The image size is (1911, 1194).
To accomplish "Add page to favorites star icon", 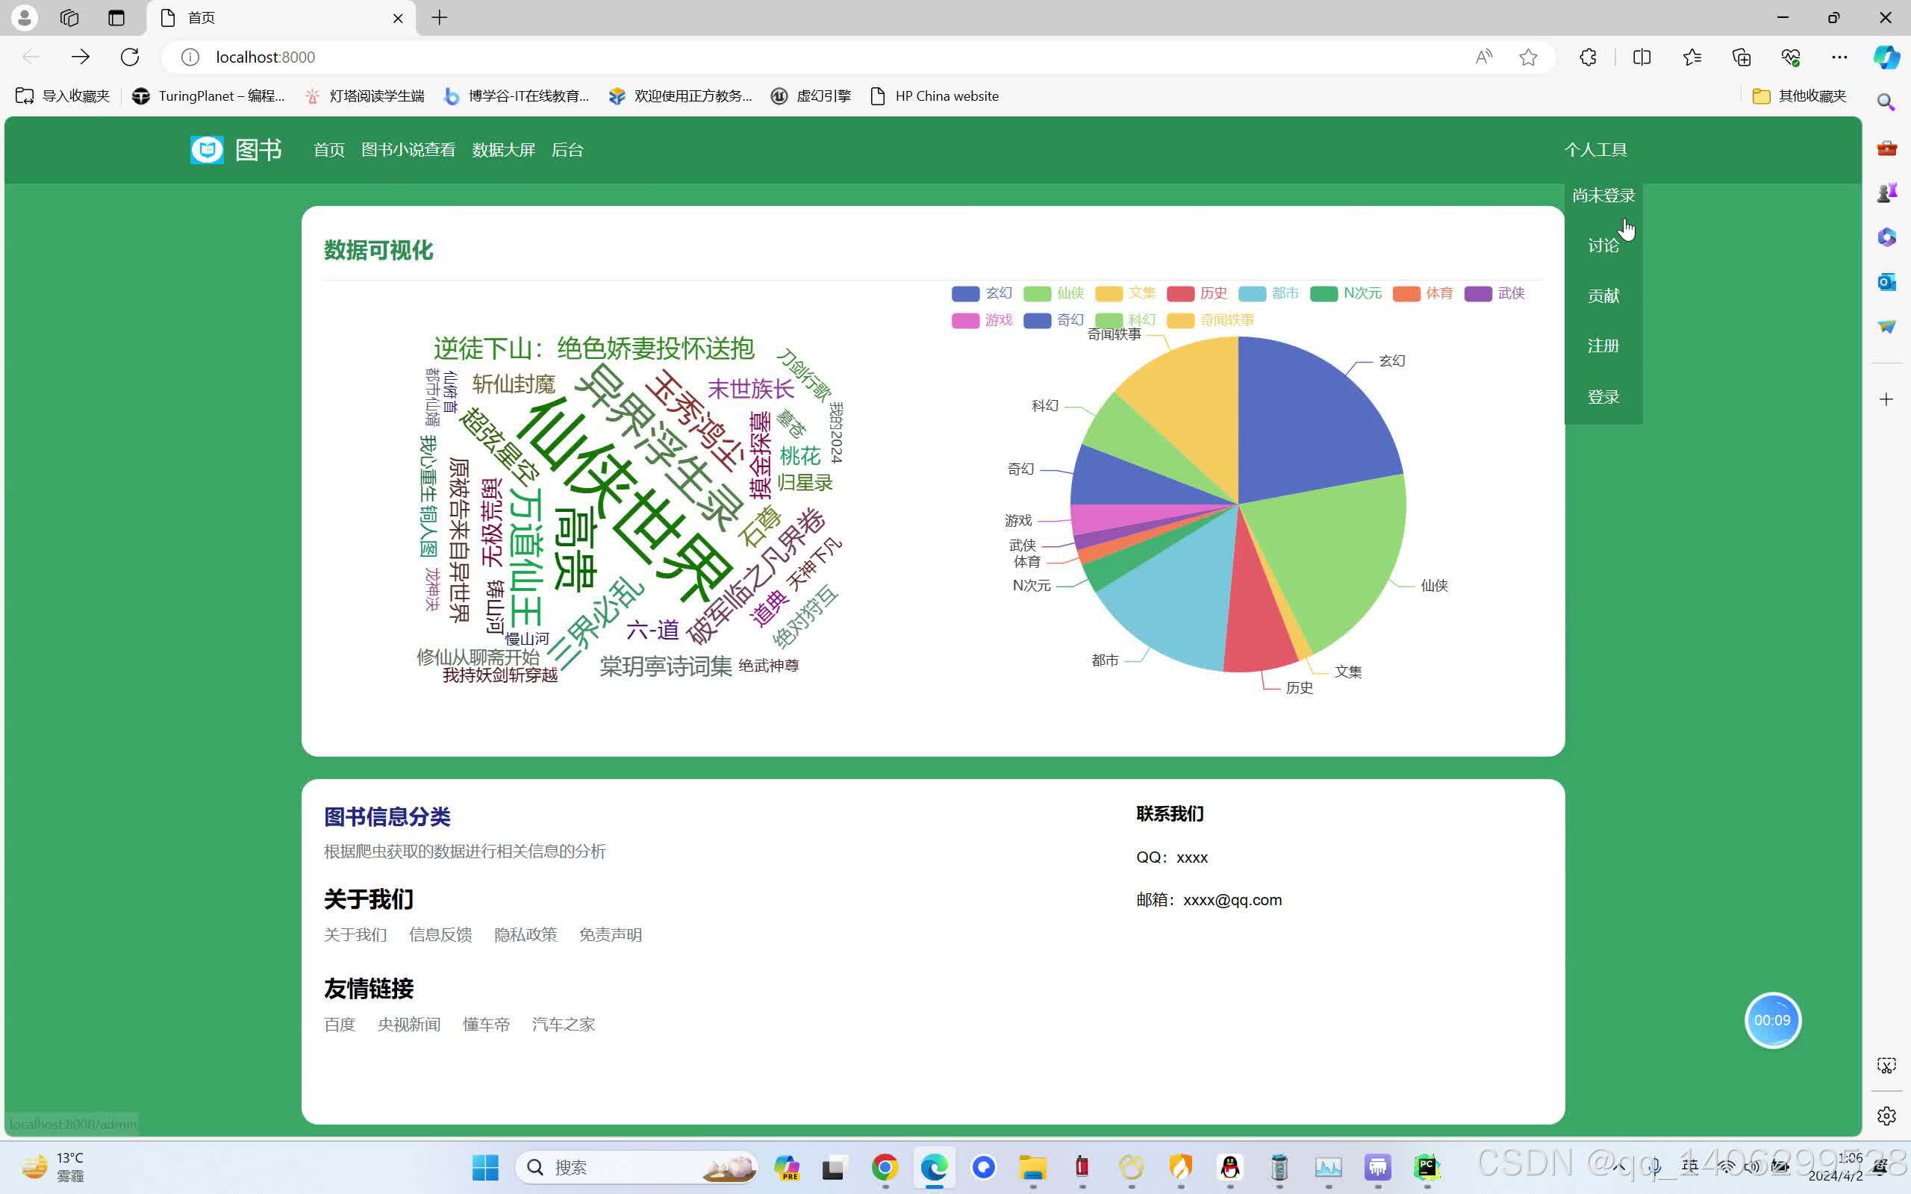I will point(1528,57).
